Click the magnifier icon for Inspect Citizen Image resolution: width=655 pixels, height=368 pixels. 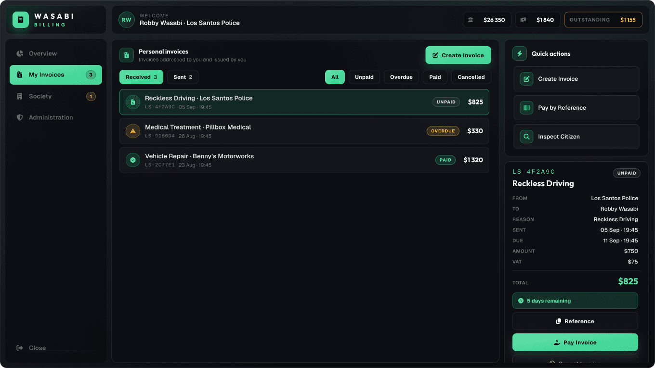pos(526,137)
